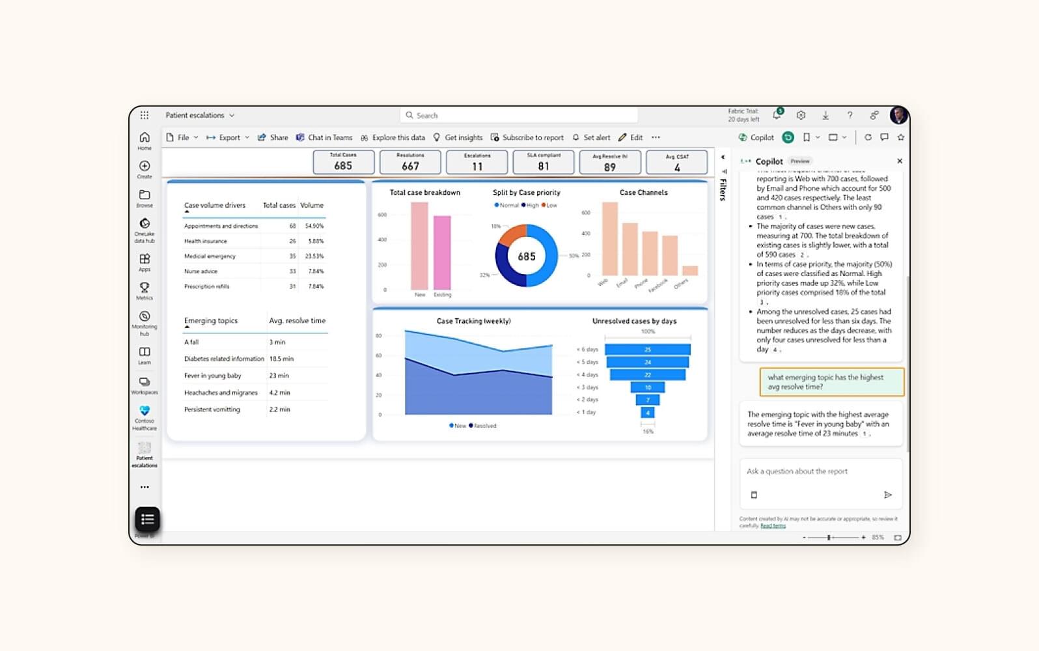This screenshot has width=1039, height=651.
Task: Close the Copilot pane
Action: (x=900, y=161)
